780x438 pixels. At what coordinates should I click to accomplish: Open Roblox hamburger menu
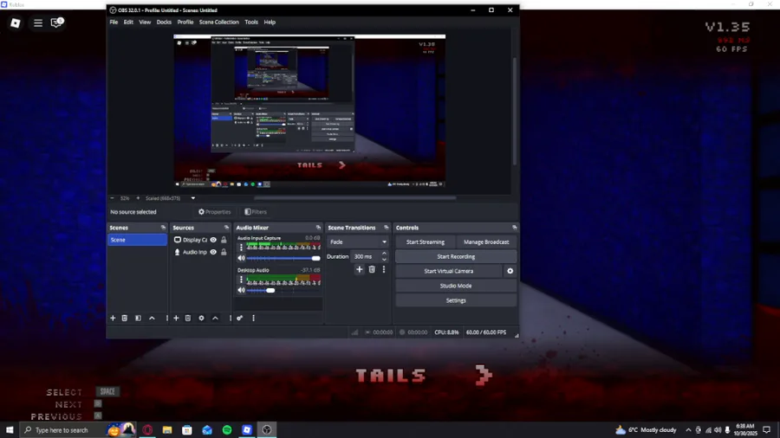[x=38, y=23]
